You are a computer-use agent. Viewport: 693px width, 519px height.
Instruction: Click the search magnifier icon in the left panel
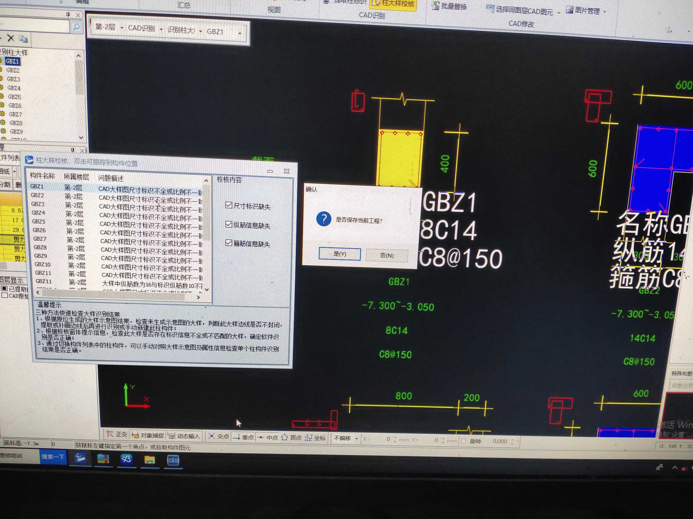(76, 28)
